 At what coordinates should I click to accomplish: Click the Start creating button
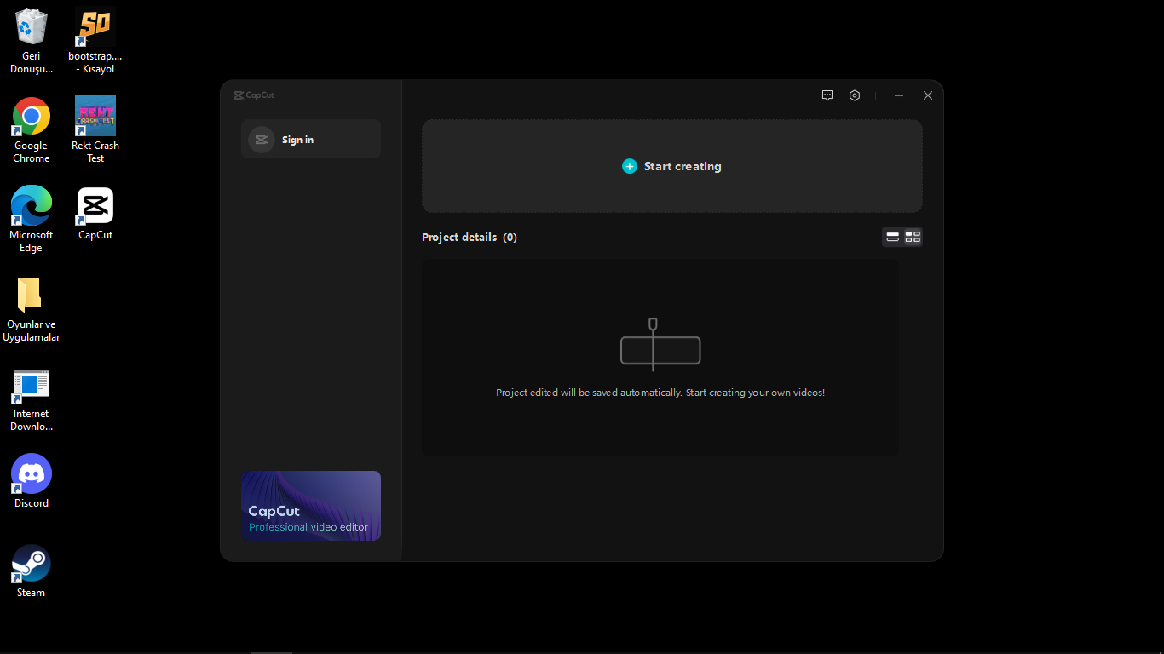672,166
